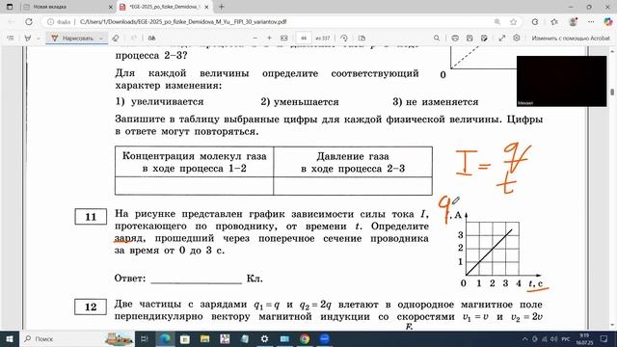Image resolution: width=617 pixels, height=347 pixels.
Task: Select the eraser tool
Action: tap(116, 39)
